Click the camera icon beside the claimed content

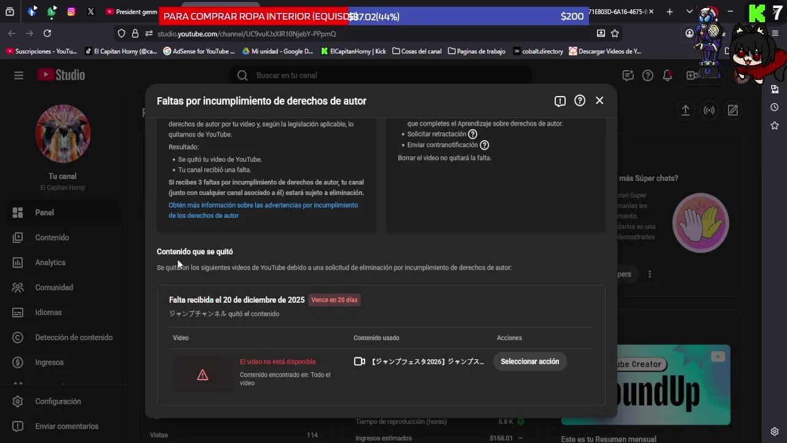click(x=360, y=362)
